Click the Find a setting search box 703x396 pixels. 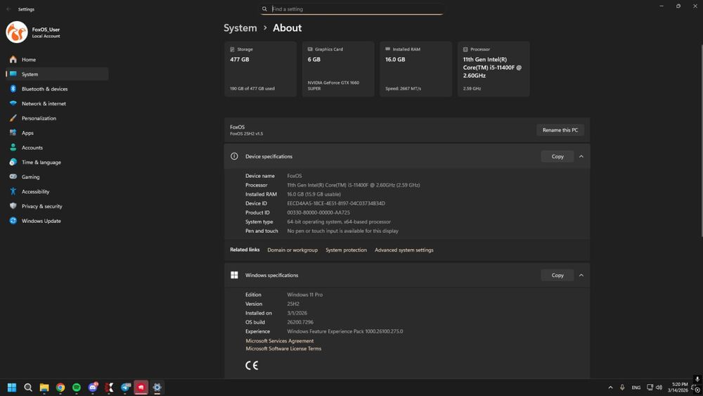tap(351, 9)
